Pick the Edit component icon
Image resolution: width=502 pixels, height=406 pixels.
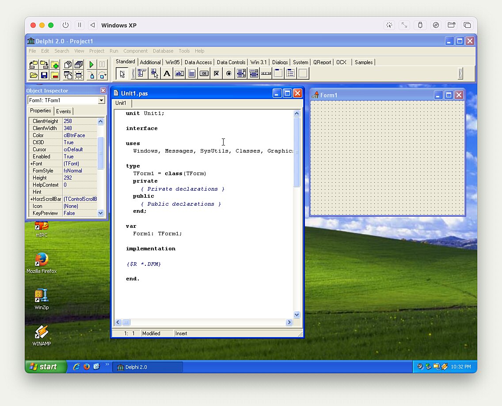179,73
